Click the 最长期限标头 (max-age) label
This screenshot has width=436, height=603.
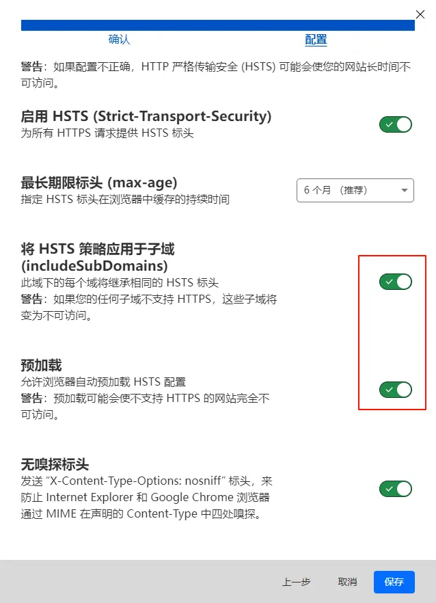99,183
